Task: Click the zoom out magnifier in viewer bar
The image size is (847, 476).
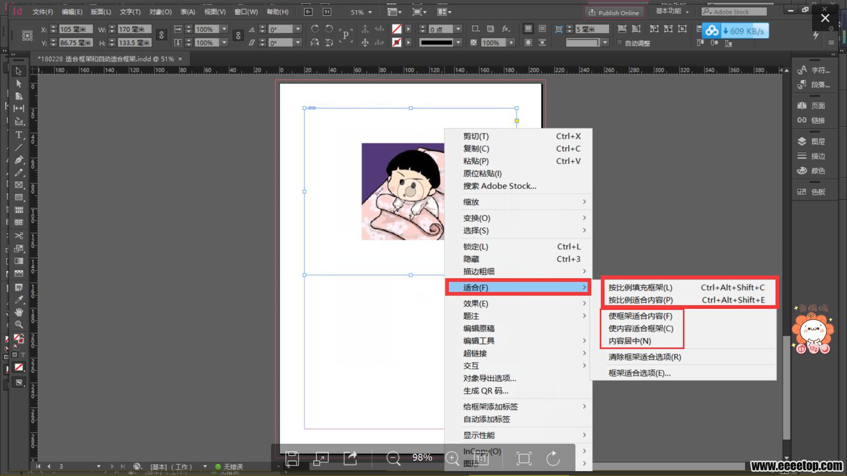Action: tap(393, 458)
